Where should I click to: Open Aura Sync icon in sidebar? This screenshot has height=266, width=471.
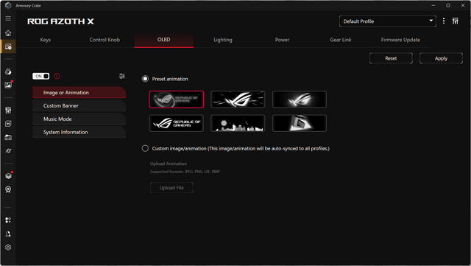coord(8,71)
